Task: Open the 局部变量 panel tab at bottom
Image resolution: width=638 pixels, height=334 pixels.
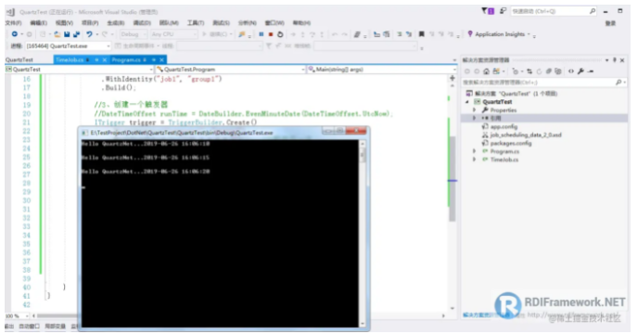Action: click(56, 327)
